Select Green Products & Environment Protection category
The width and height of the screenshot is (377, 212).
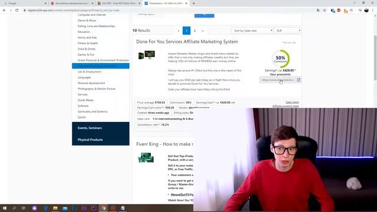pos(103,60)
